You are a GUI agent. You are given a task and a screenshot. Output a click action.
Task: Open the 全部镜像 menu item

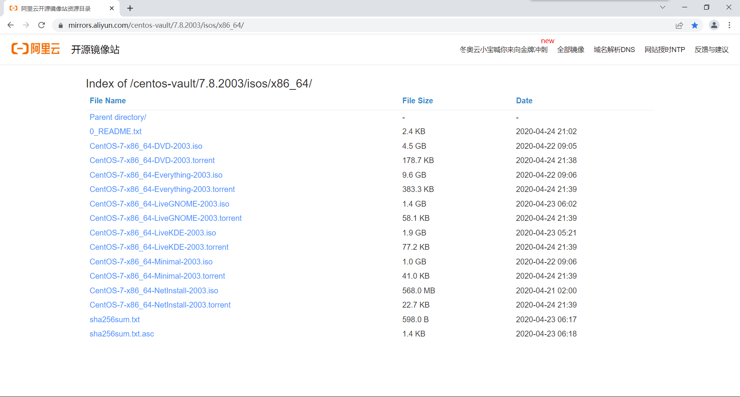click(570, 49)
